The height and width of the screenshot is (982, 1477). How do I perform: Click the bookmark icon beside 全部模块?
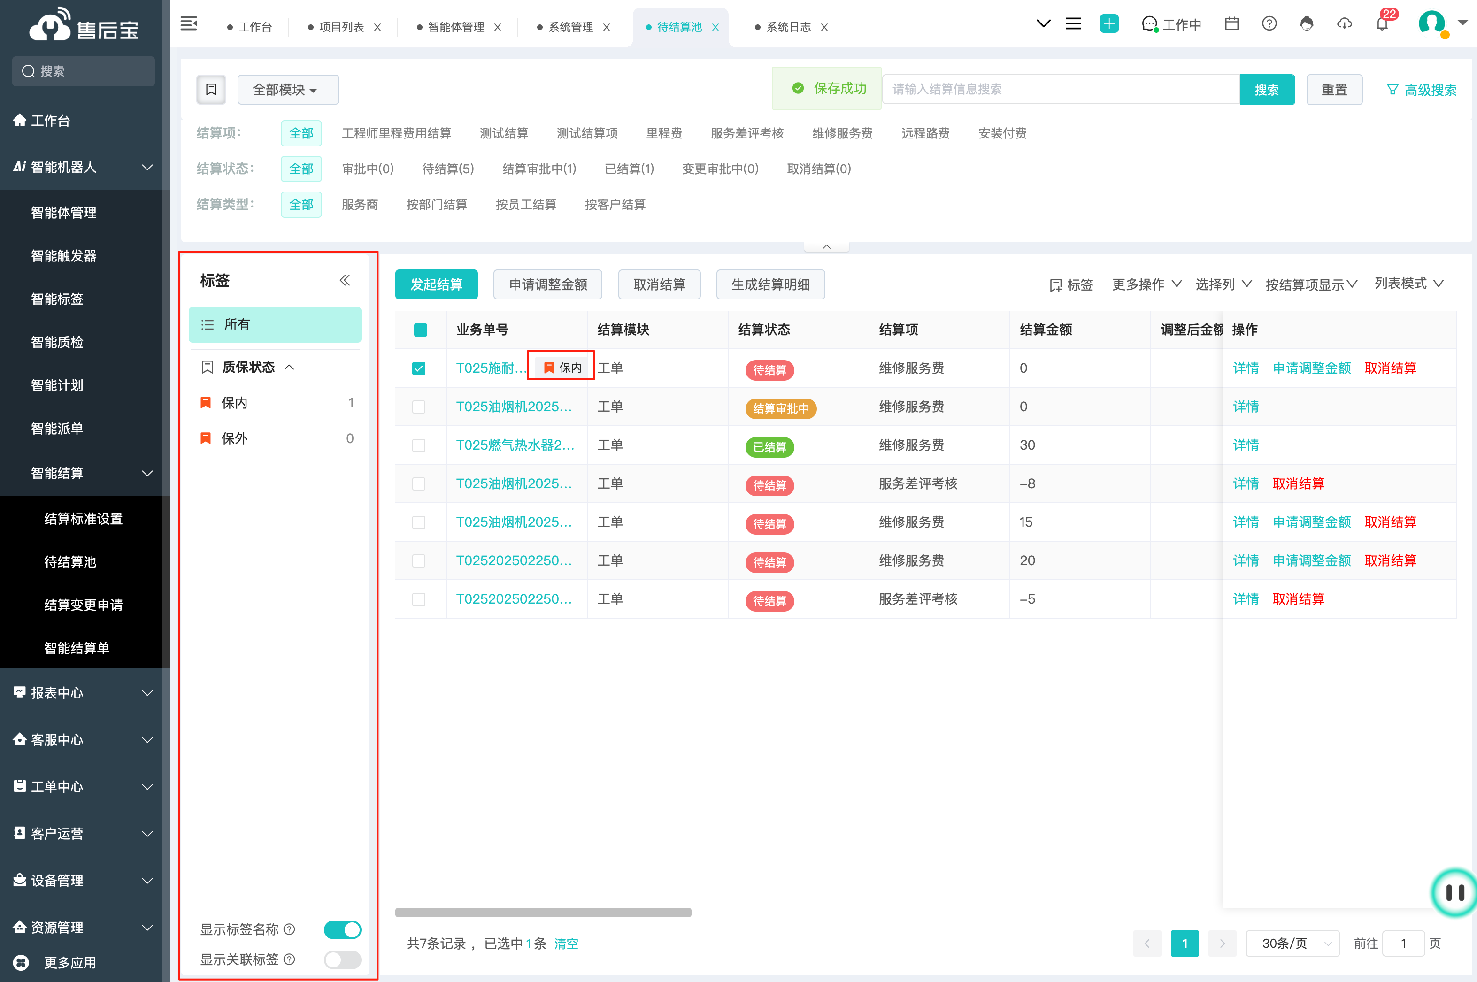211,90
